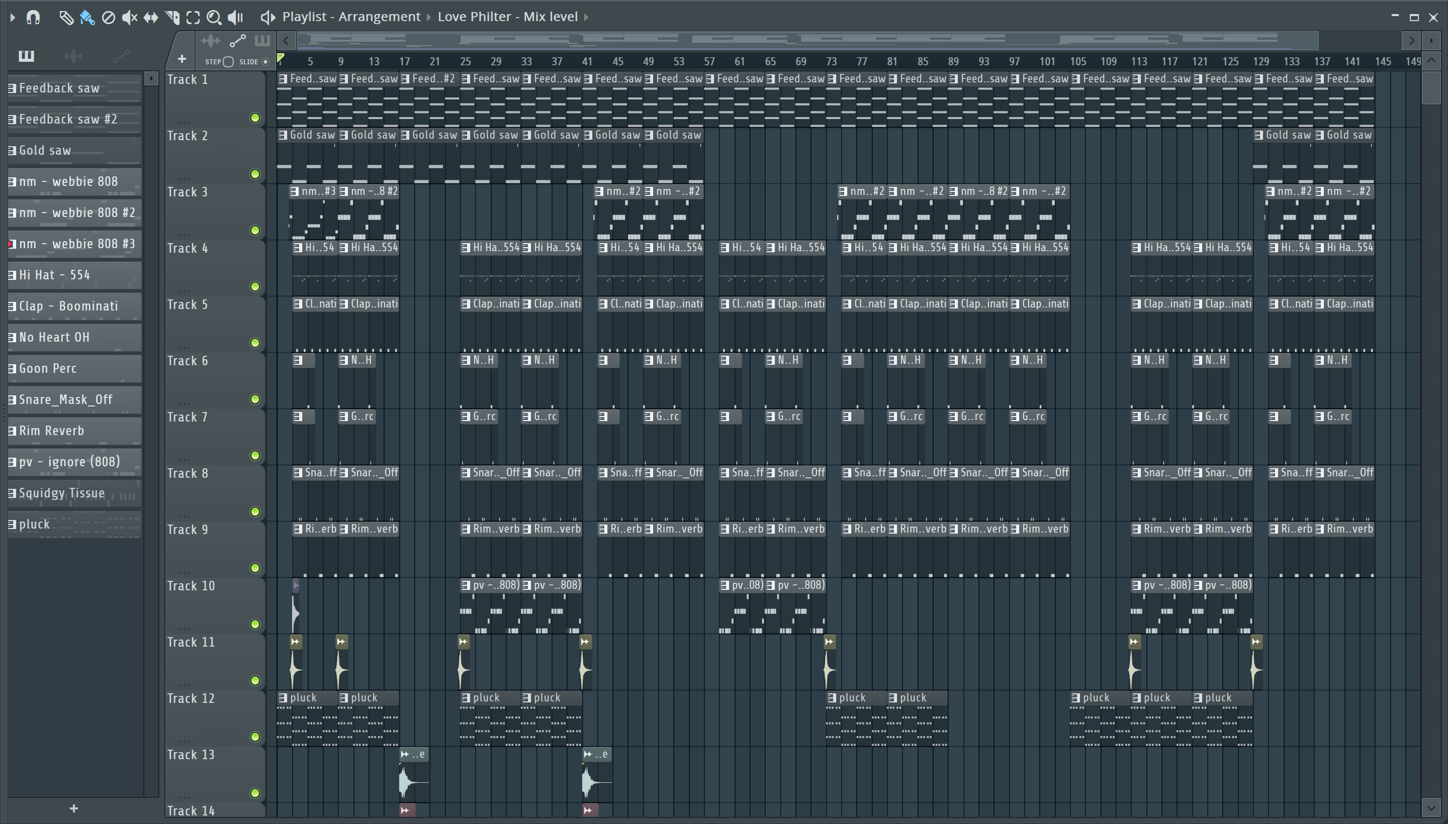Click the playlist speaker icon before title
The width and height of the screenshot is (1448, 824).
point(267,18)
